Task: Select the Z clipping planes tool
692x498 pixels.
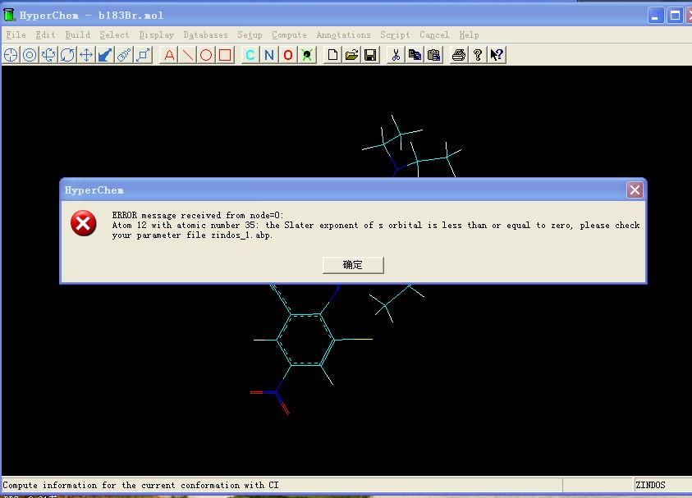Action: point(144,55)
